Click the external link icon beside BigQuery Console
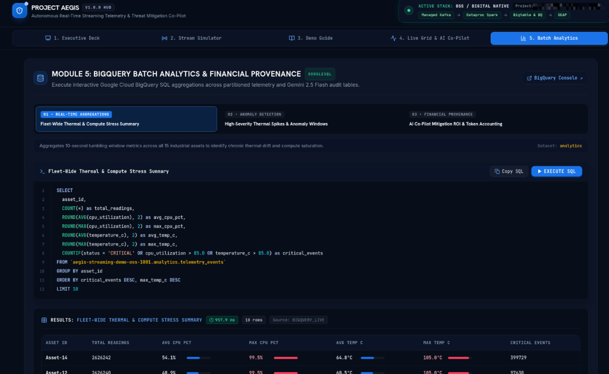Screen dimensions: 609x374 pyautogui.click(x=529, y=78)
